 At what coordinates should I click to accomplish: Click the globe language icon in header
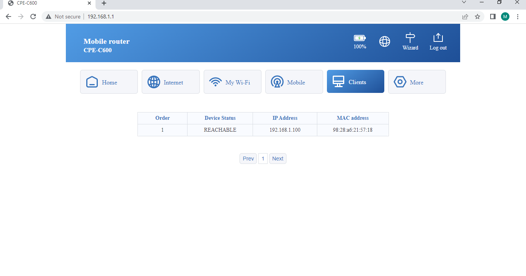(385, 41)
